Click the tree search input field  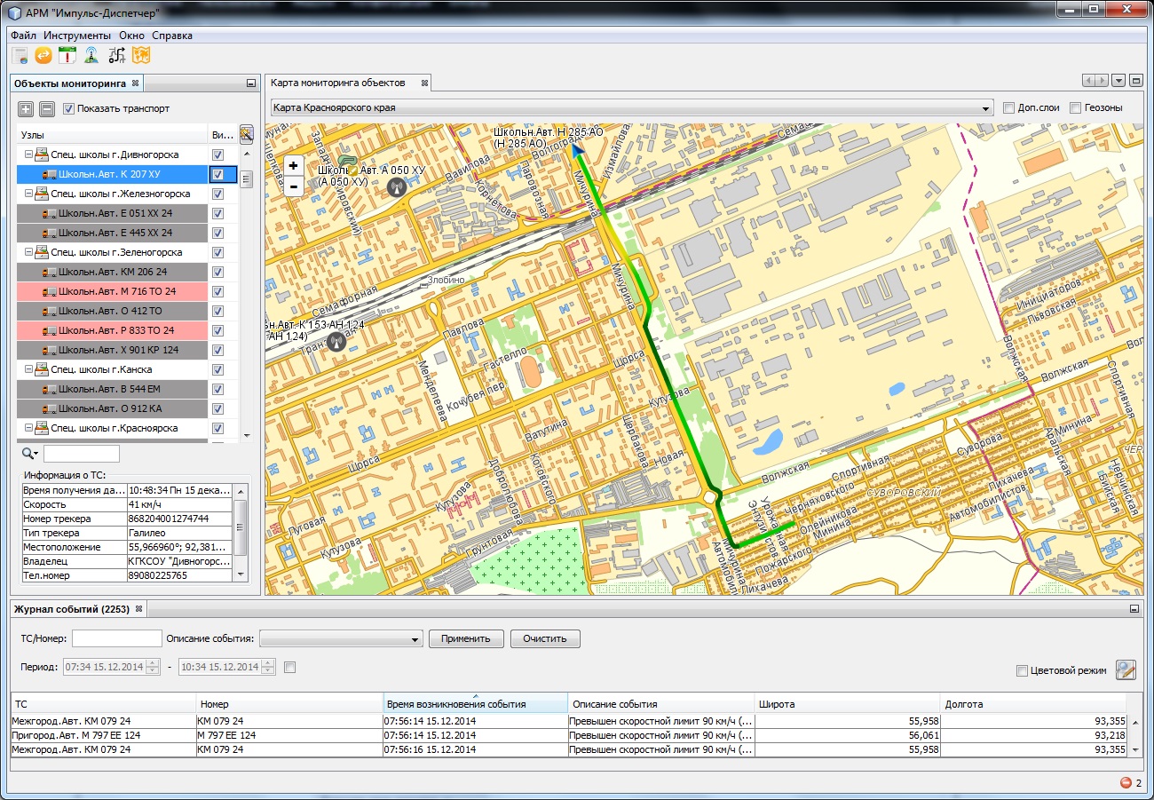(81, 454)
